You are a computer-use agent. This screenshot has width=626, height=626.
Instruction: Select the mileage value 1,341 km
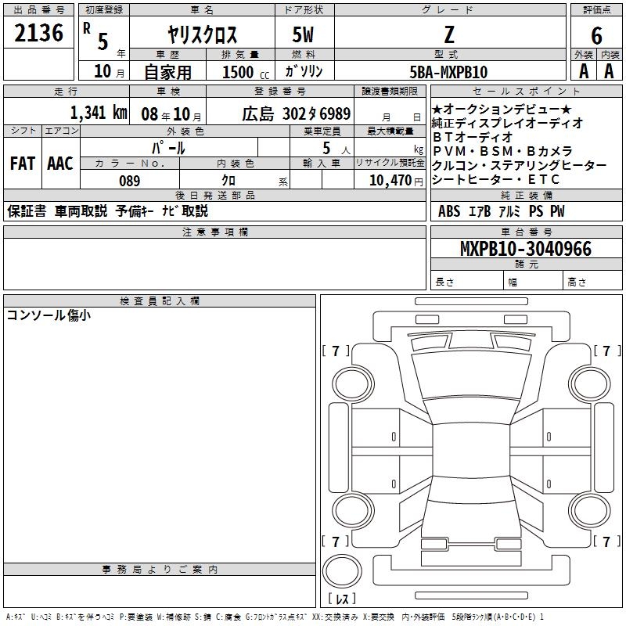click(x=99, y=113)
